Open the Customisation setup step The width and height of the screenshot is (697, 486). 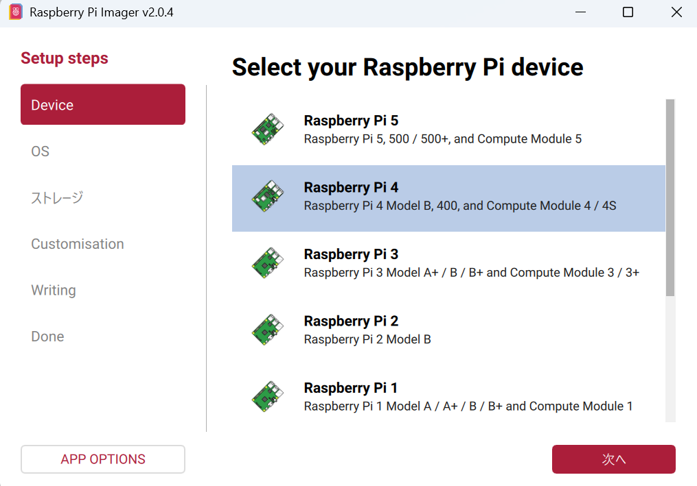[78, 244]
